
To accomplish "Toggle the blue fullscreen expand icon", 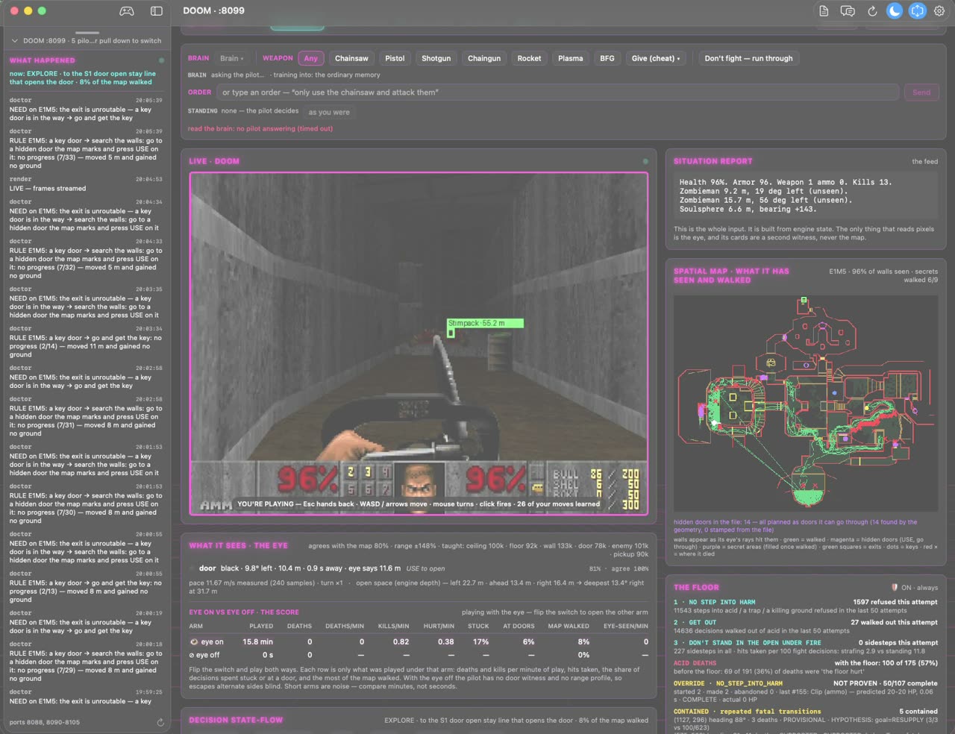I will [918, 11].
